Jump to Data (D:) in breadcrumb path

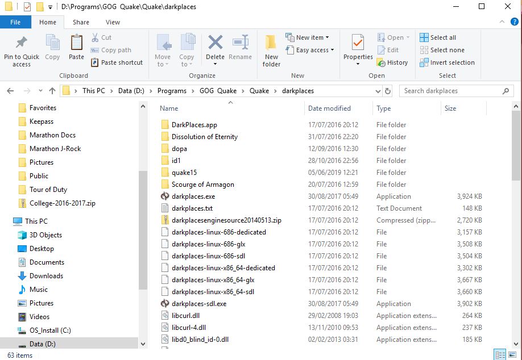coord(131,91)
